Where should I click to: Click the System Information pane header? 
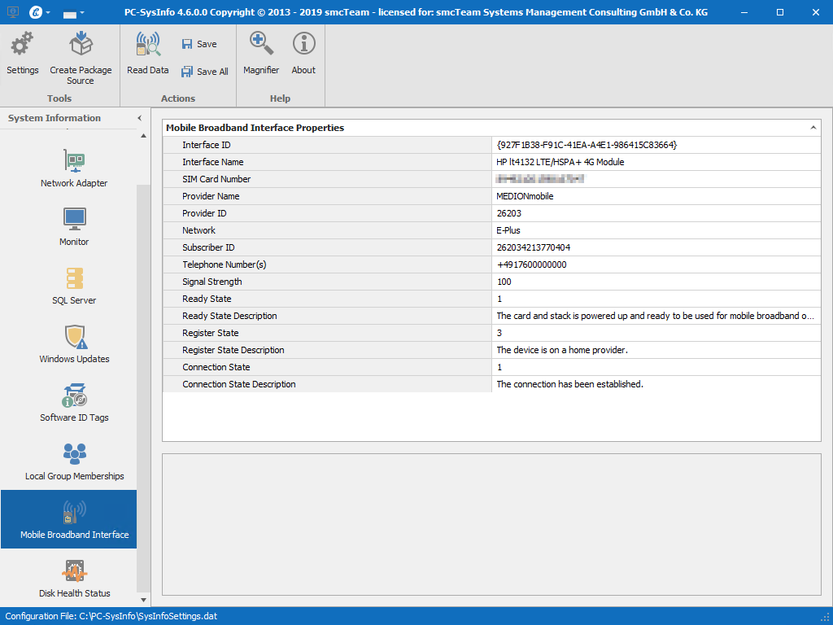coord(55,118)
